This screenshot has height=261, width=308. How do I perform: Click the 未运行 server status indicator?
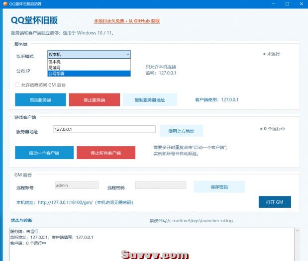pos(272,54)
